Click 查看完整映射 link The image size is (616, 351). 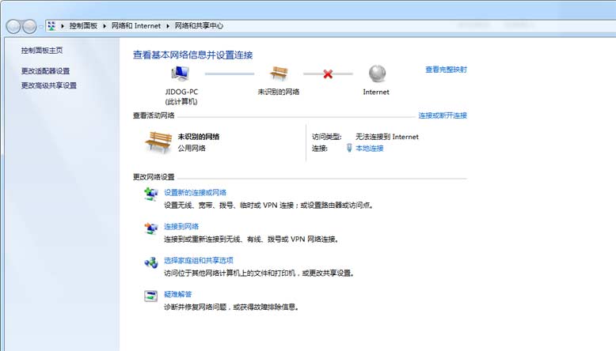click(446, 70)
